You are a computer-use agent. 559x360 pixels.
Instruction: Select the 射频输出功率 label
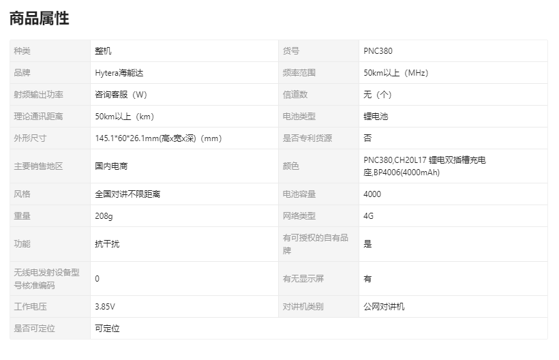[38, 95]
